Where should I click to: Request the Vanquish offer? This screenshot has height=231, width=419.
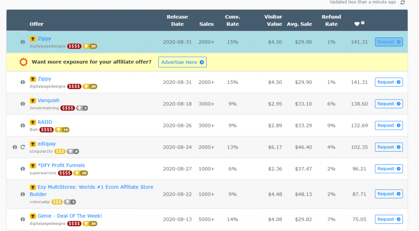tap(389, 104)
